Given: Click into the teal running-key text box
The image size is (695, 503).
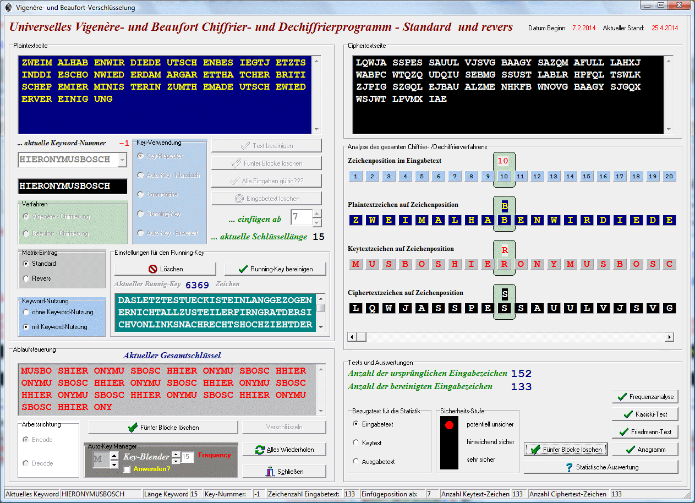Looking at the screenshot, I should point(215,313).
